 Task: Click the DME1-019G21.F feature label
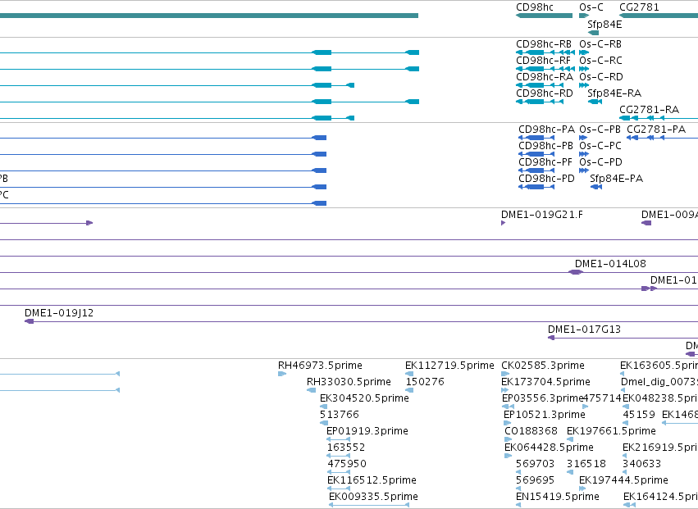coord(542,215)
